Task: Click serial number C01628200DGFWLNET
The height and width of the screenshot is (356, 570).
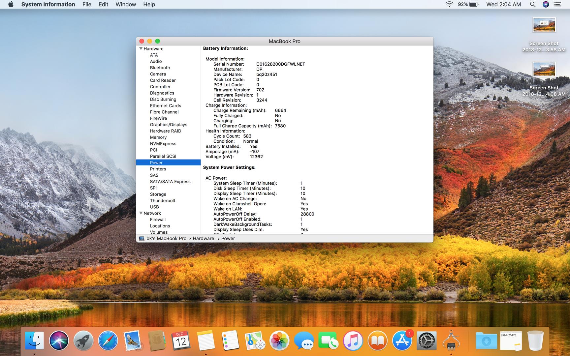Action: point(280,64)
